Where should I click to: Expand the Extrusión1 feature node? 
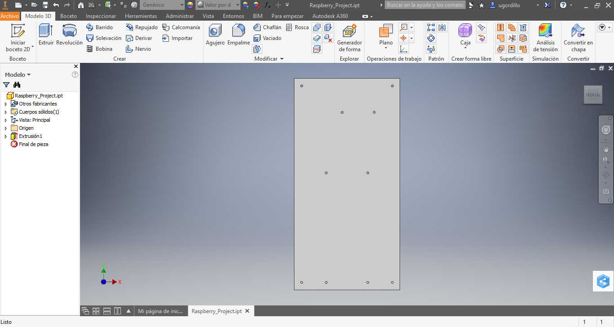click(6, 136)
